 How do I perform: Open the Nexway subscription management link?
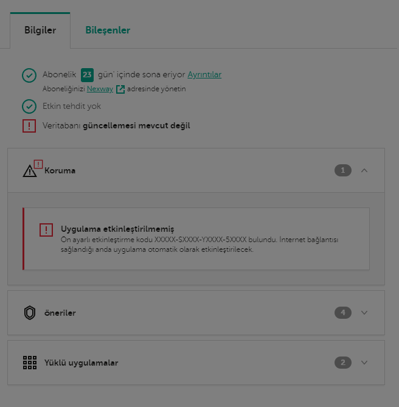[x=100, y=89]
